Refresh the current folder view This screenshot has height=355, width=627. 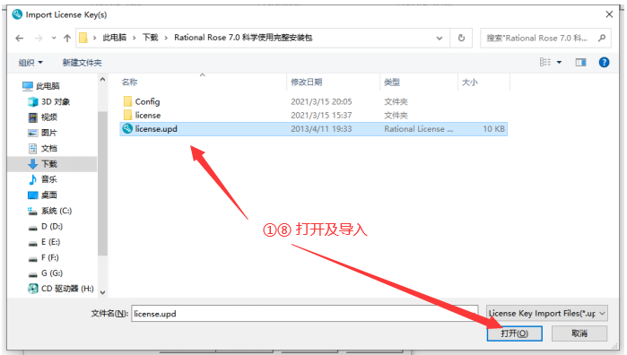click(461, 39)
